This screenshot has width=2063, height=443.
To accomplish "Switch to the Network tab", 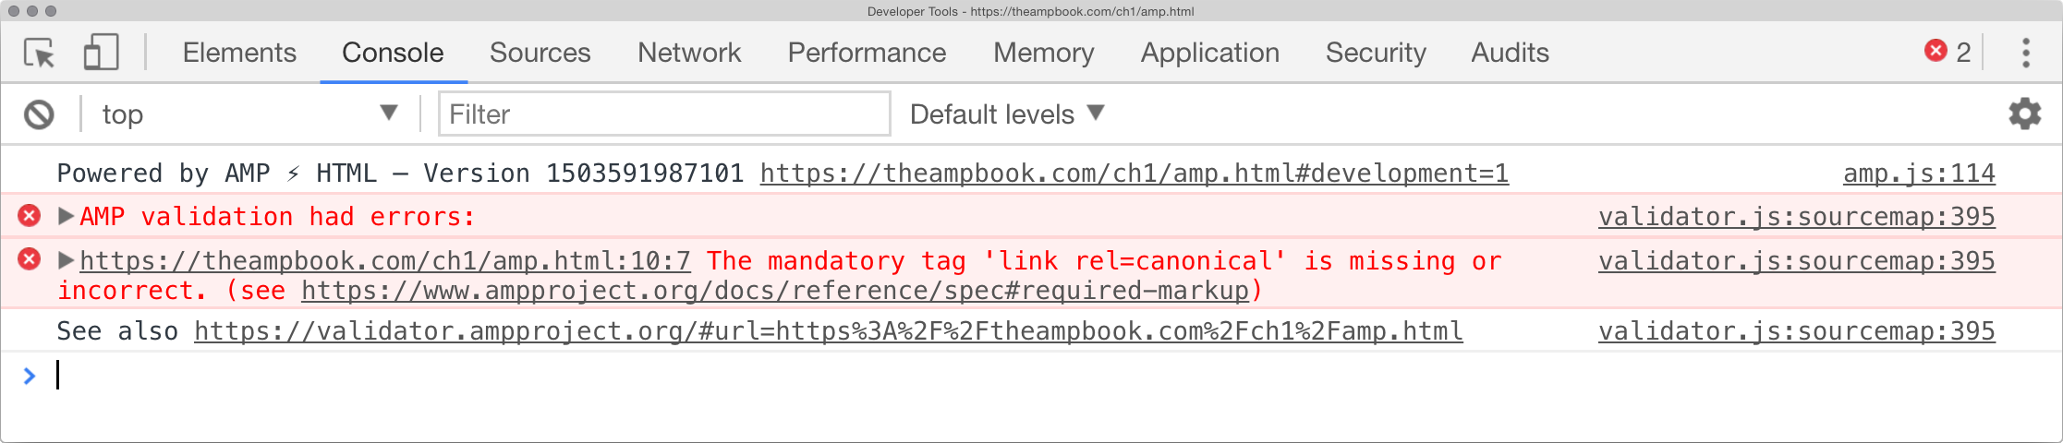I will [689, 53].
